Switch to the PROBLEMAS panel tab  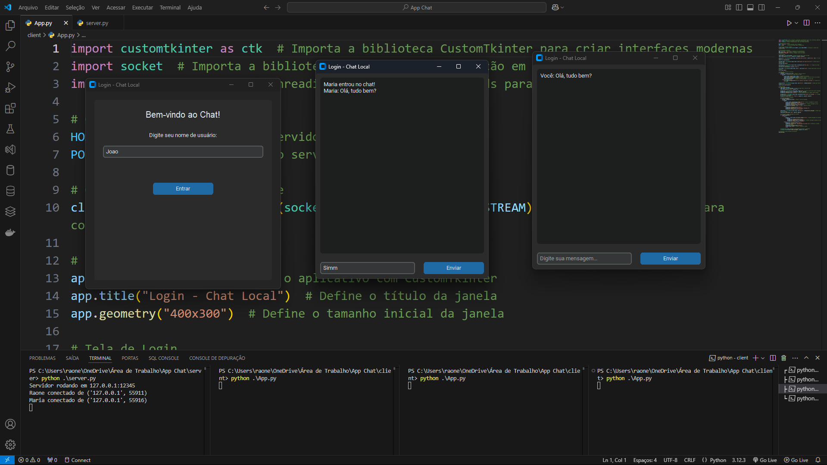click(42, 358)
